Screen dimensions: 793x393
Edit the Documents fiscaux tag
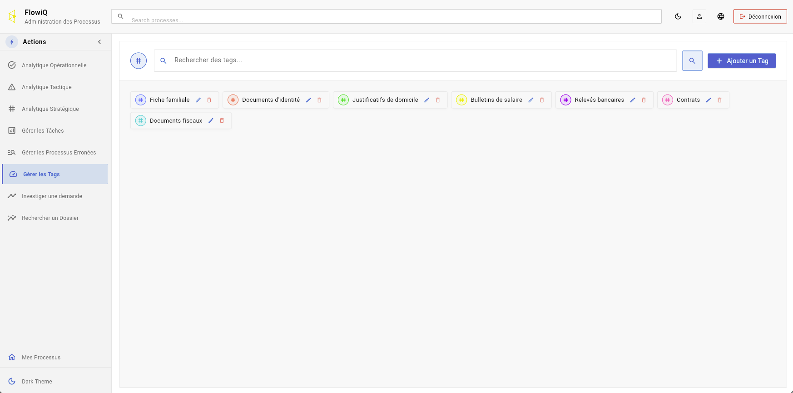coord(211,121)
